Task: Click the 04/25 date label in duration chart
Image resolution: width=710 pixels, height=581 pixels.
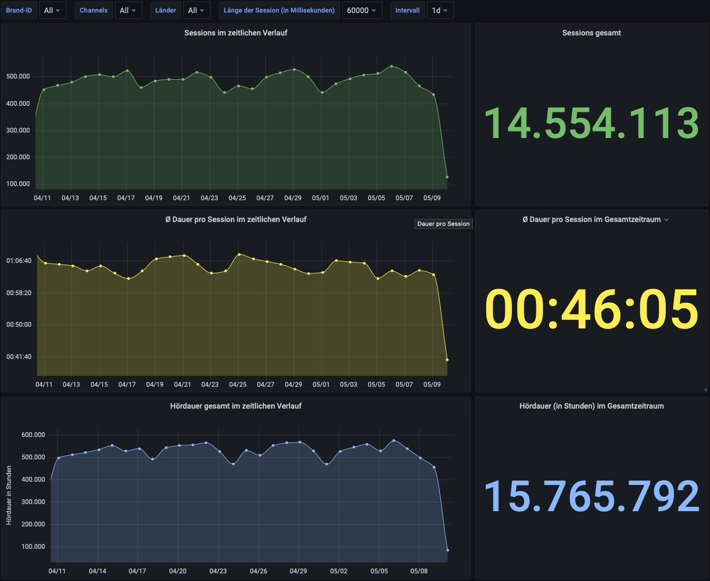Action: coord(238,385)
